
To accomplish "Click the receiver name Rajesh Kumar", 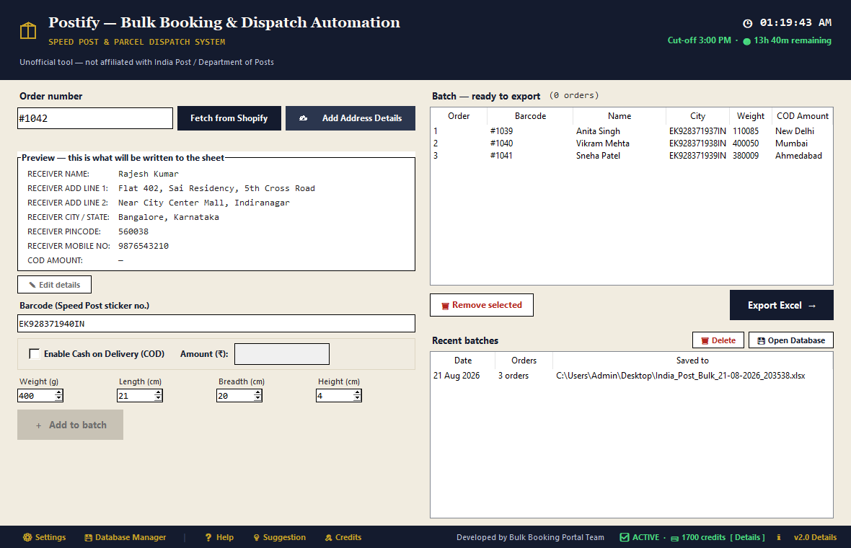I will [148, 174].
